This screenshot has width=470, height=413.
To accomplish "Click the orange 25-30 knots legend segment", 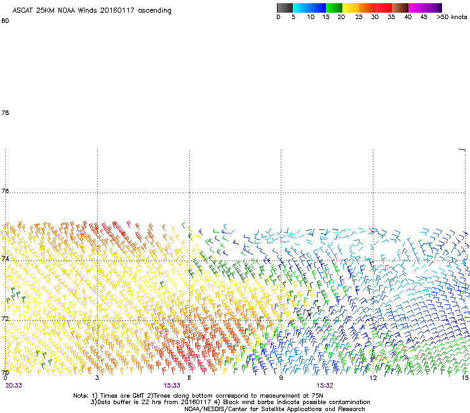I will tap(367, 8).
